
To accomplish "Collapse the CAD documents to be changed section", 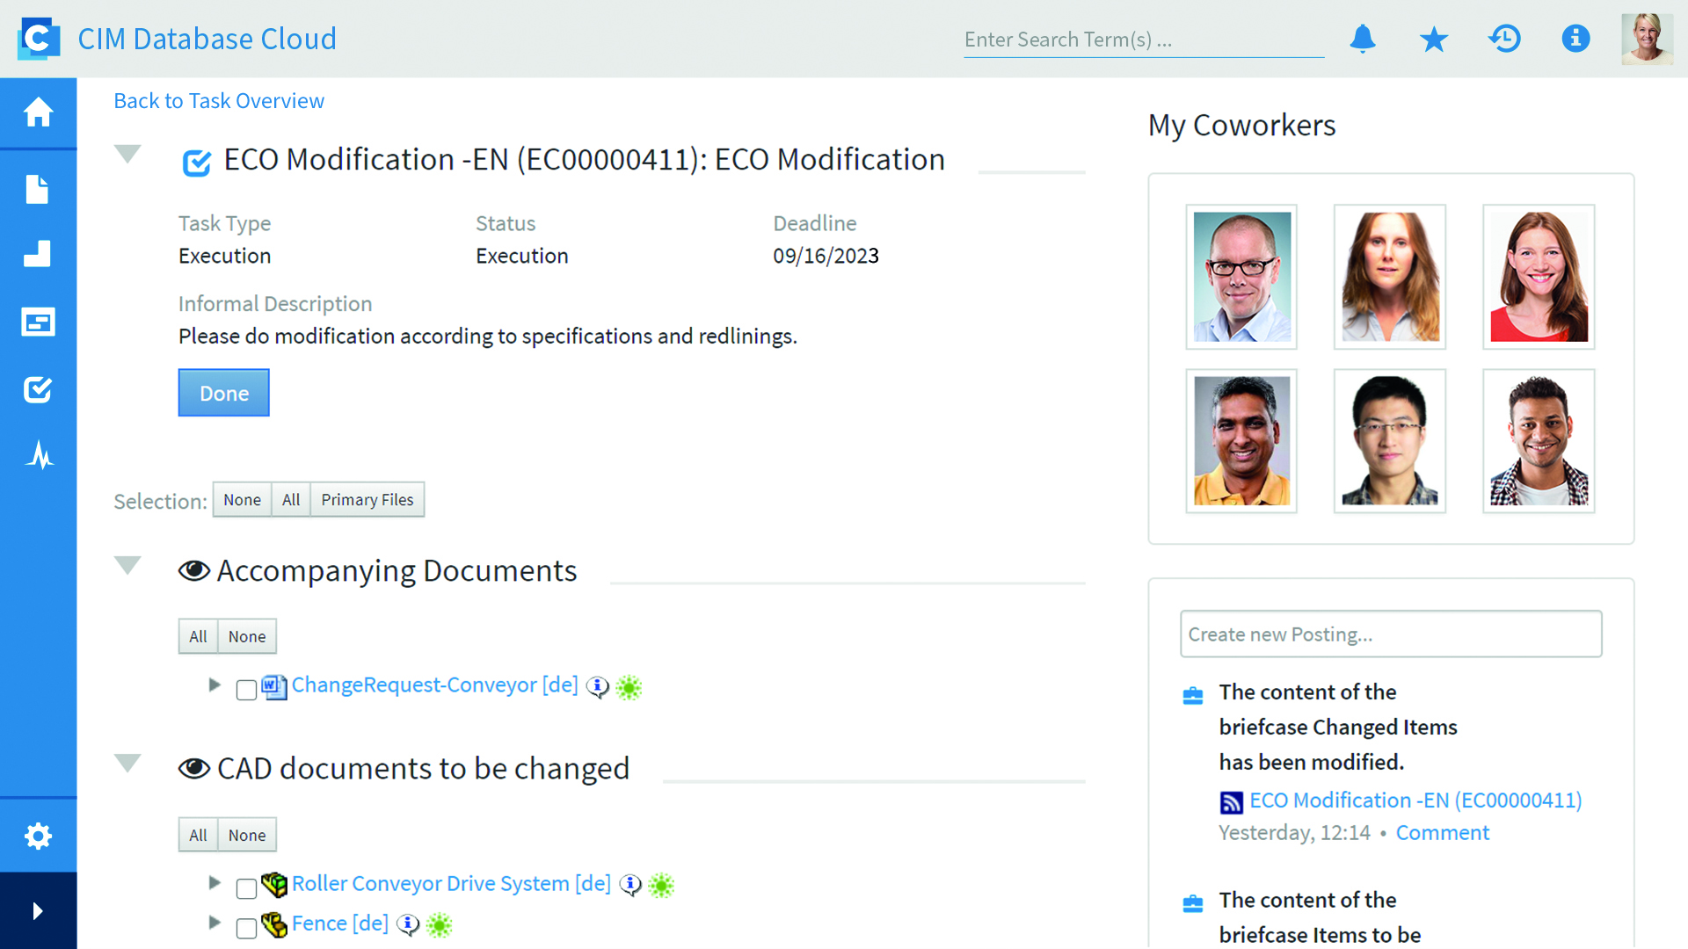I will (x=127, y=763).
